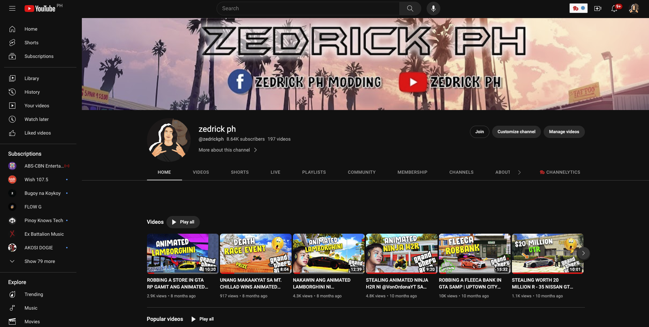Play all in Videos section
Viewport: 649px width, 327px height.
coord(183,222)
